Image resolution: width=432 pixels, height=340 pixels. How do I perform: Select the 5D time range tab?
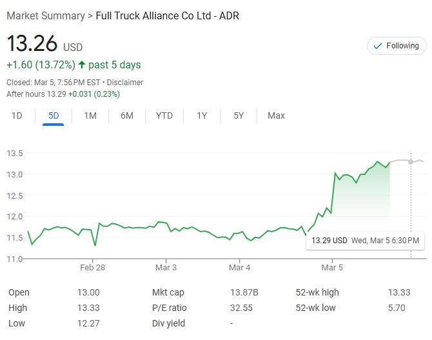[x=54, y=115]
